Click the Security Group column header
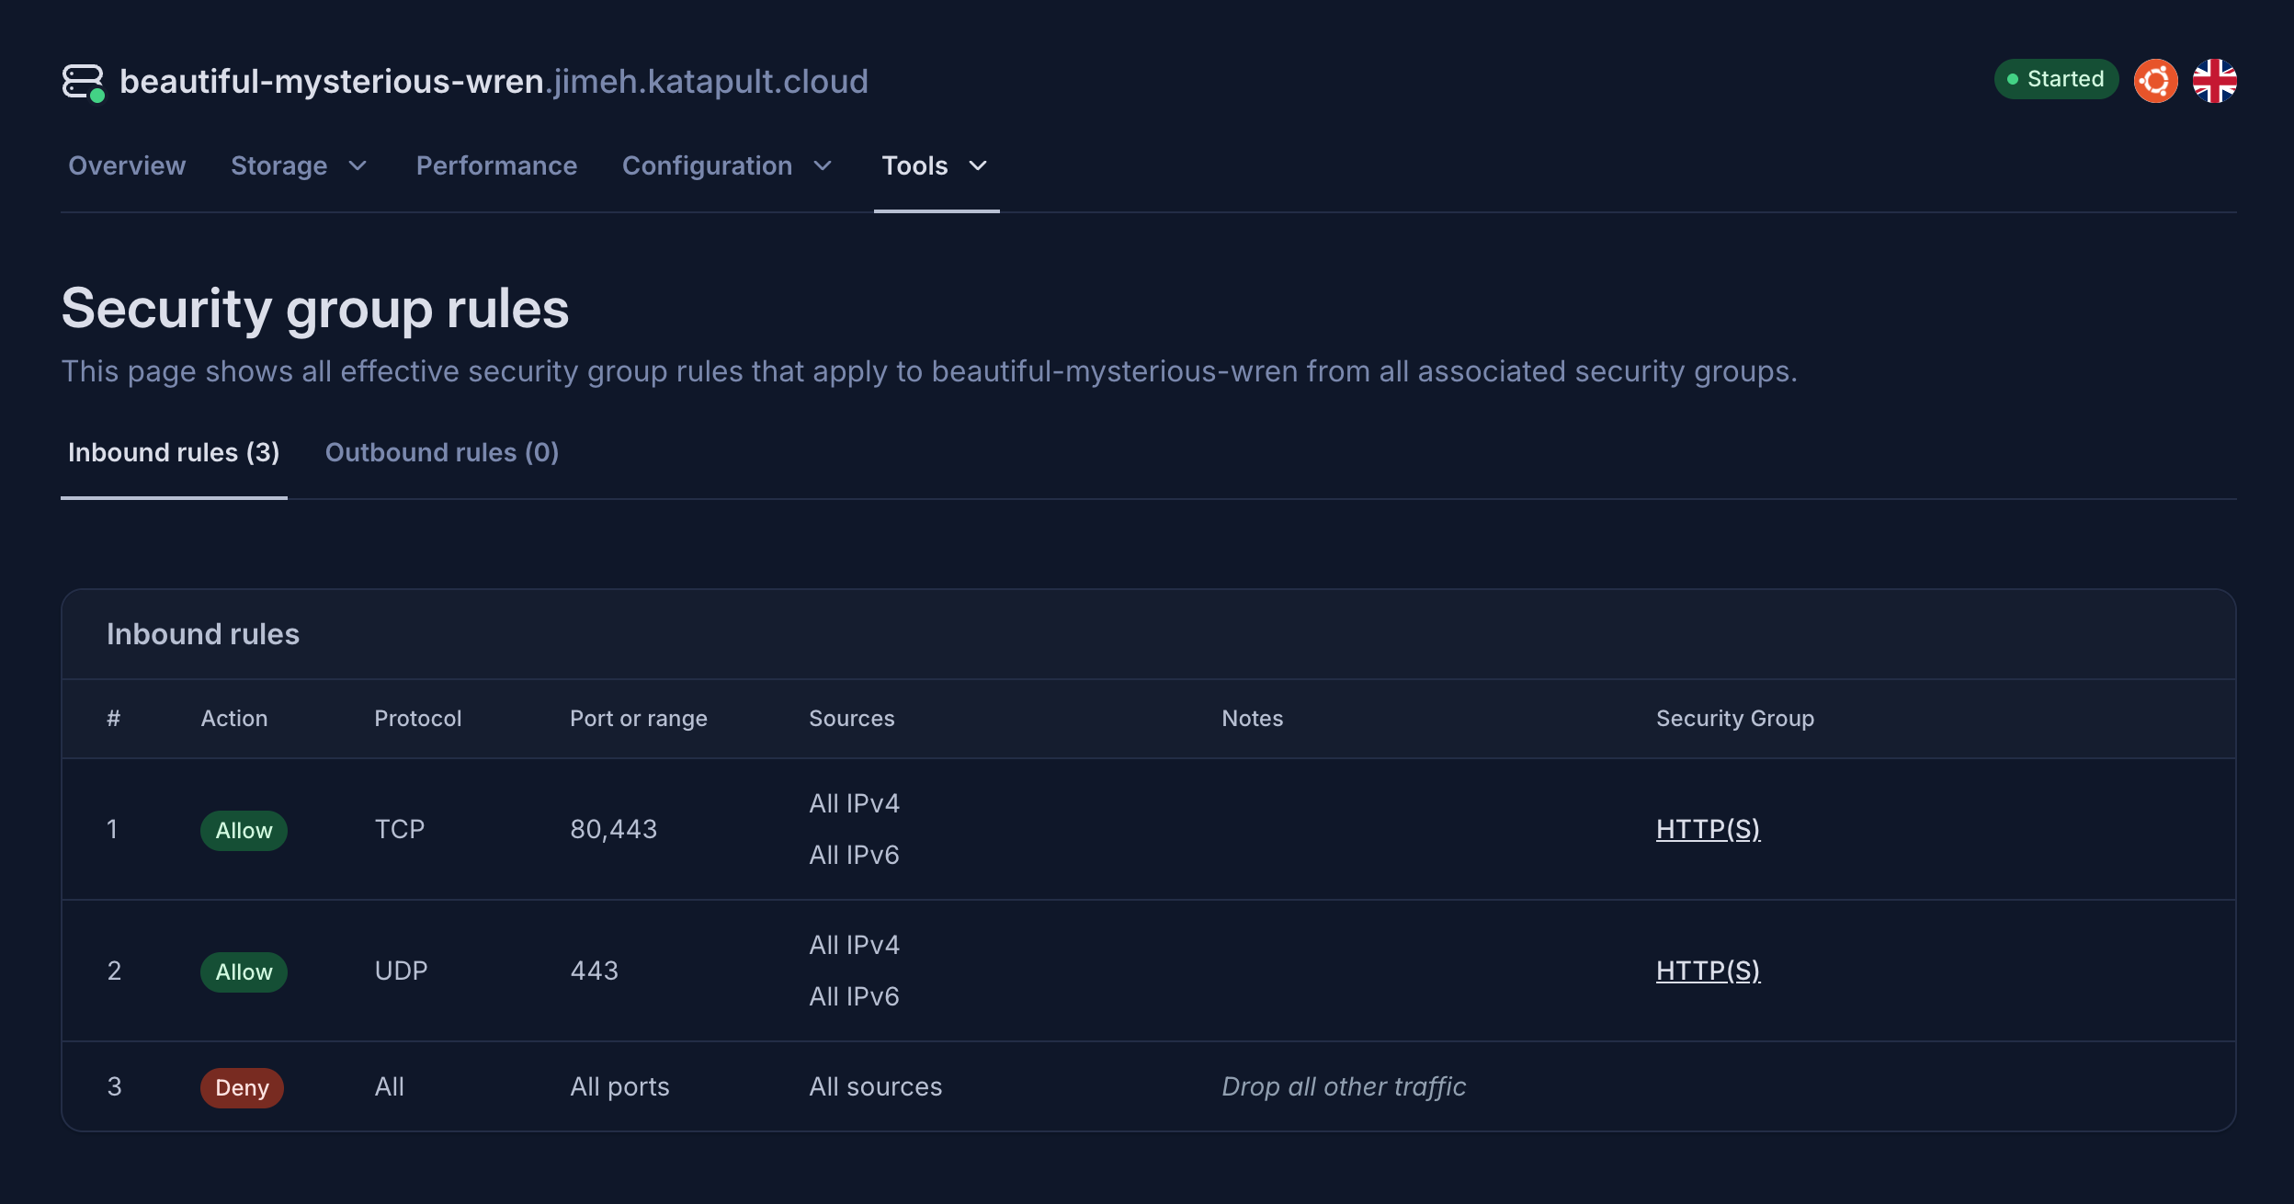2294x1204 pixels. click(1734, 719)
